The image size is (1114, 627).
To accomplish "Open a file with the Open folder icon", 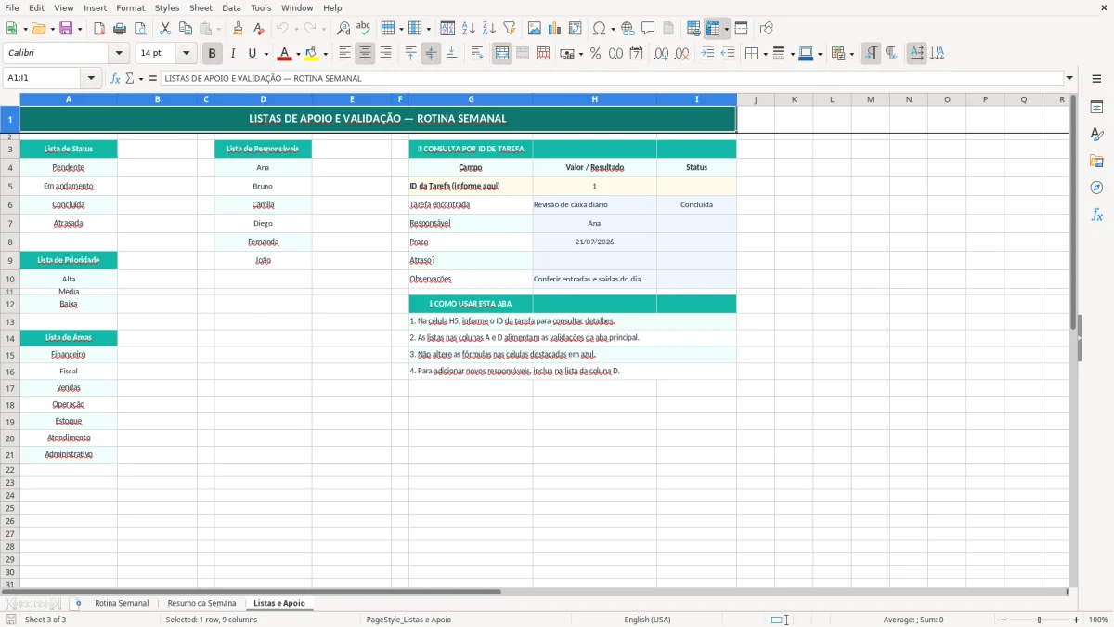I will point(38,29).
